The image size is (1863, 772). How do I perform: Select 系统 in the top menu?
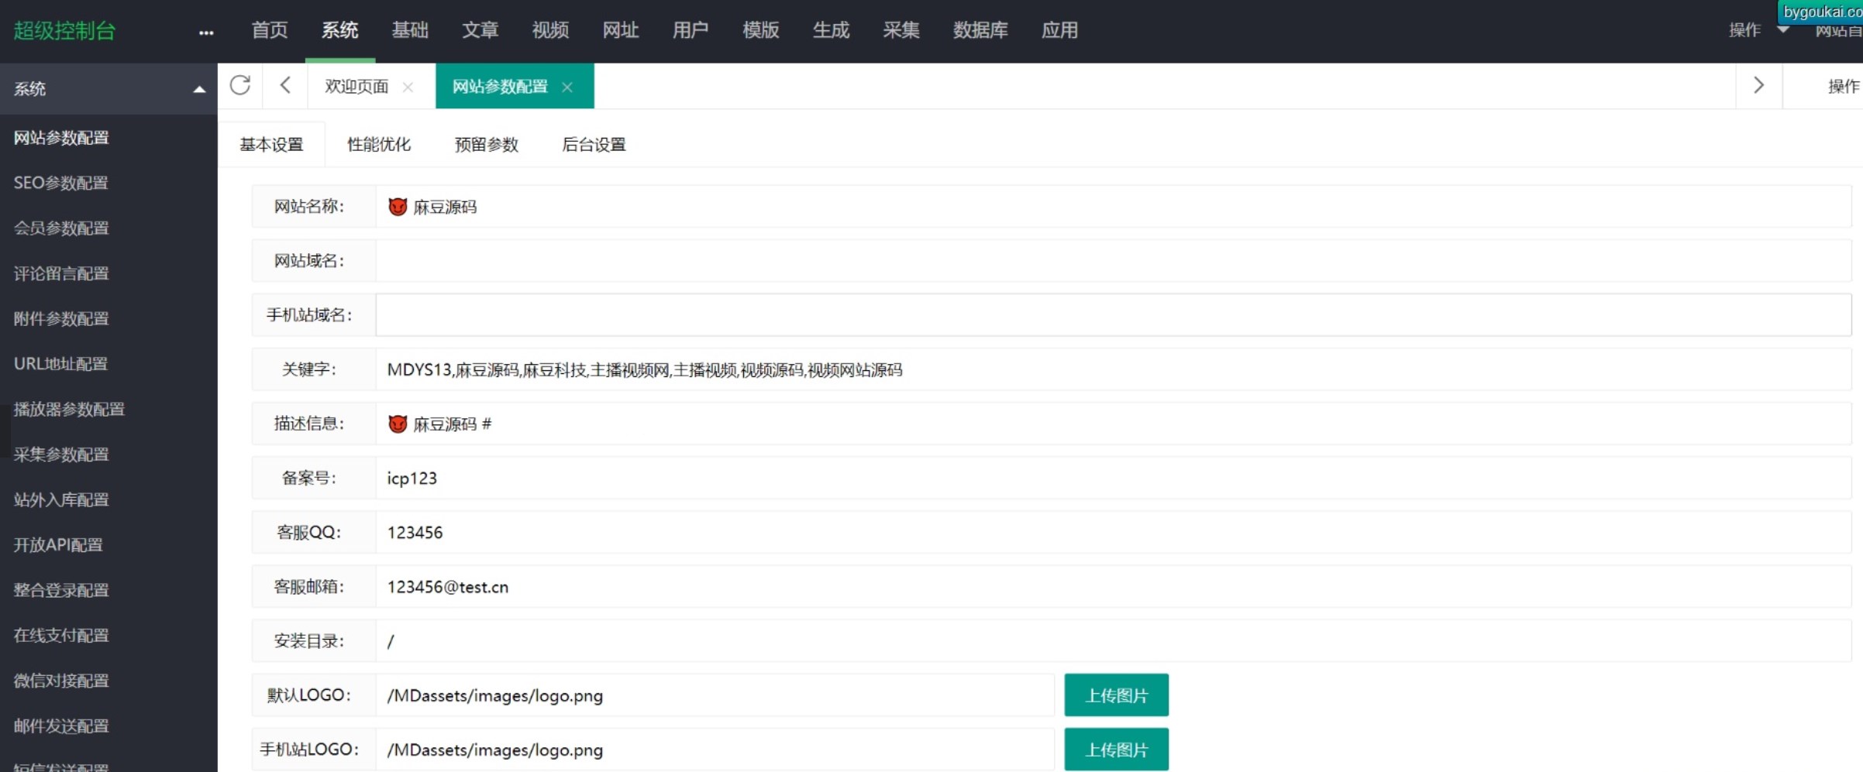339,30
